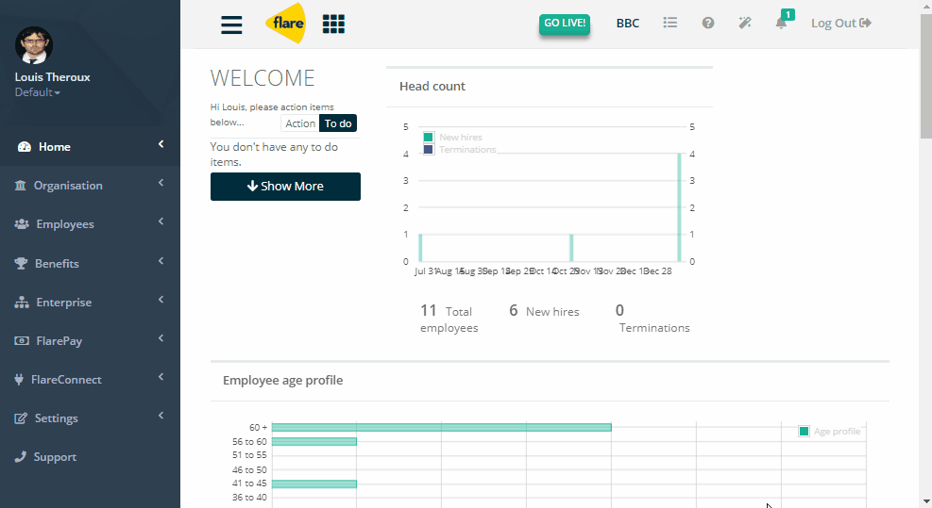Click the flare logo

pyautogui.click(x=286, y=24)
